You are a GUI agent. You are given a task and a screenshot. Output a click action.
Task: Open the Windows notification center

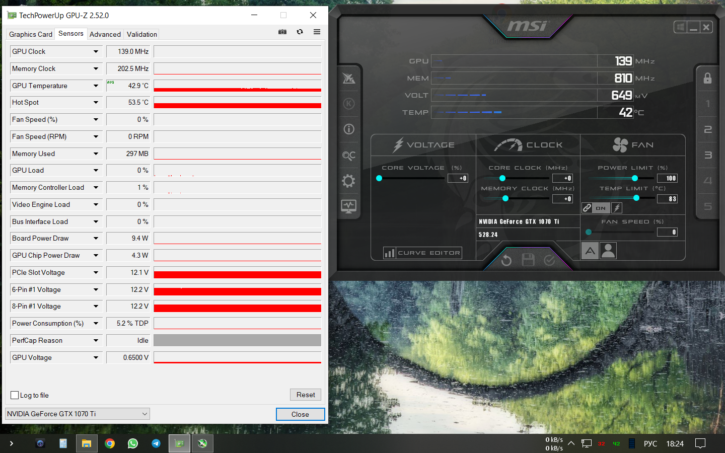(x=700, y=443)
